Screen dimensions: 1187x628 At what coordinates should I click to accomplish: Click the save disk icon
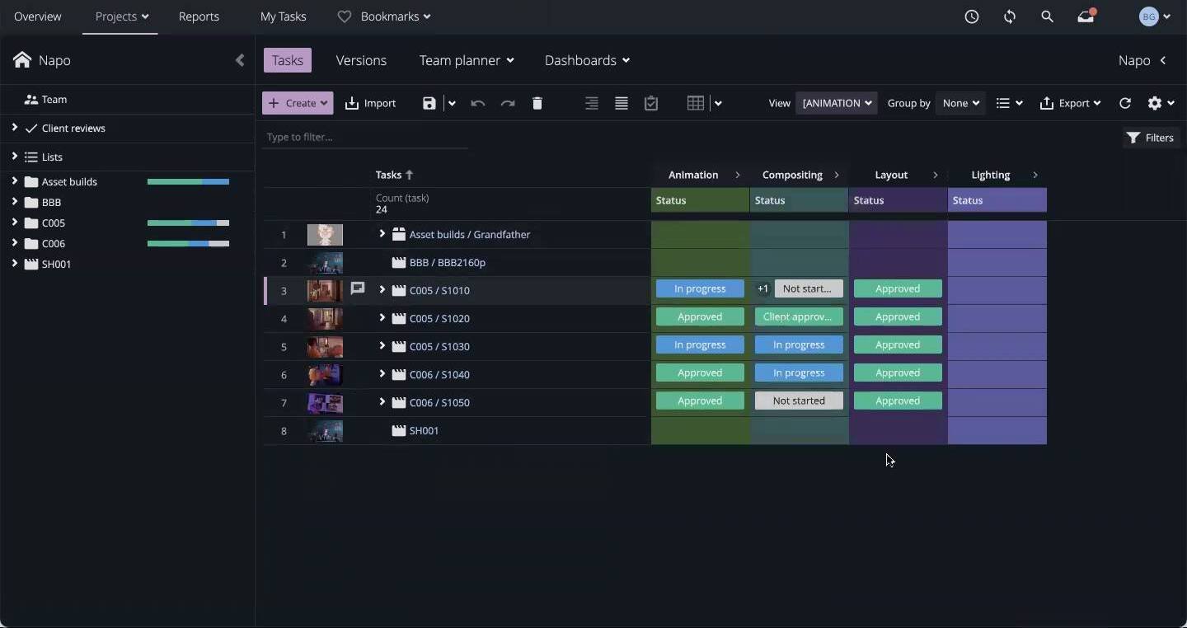click(x=429, y=103)
